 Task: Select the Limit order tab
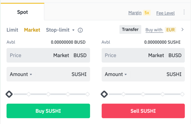[x=12, y=30]
